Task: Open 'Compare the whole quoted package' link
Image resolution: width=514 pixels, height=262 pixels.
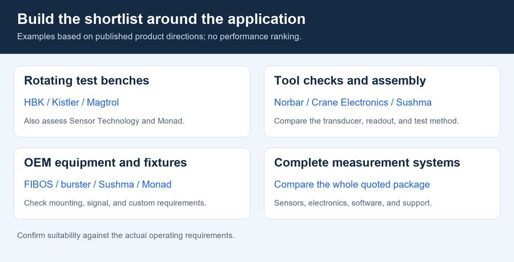Action: click(x=352, y=185)
